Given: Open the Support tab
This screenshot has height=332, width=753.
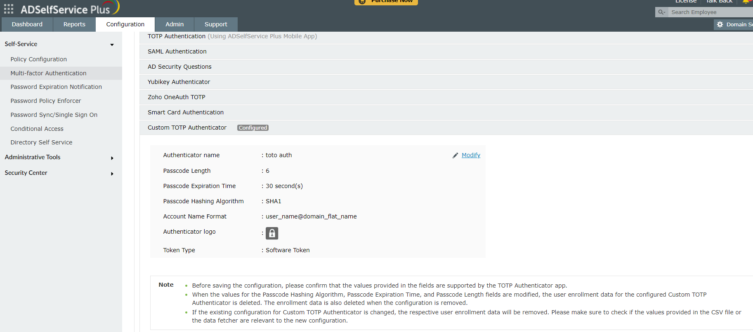Looking at the screenshot, I should point(216,24).
